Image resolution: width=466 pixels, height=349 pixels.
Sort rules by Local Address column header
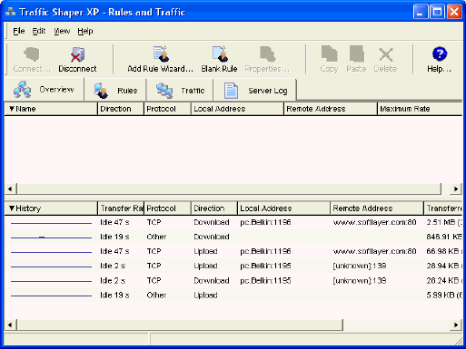[x=237, y=109]
